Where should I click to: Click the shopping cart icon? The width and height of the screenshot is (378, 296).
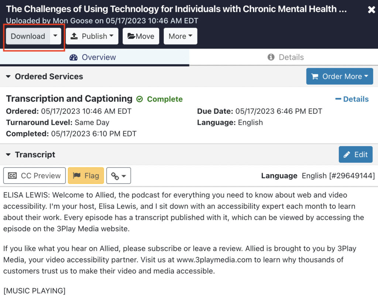[x=315, y=77]
